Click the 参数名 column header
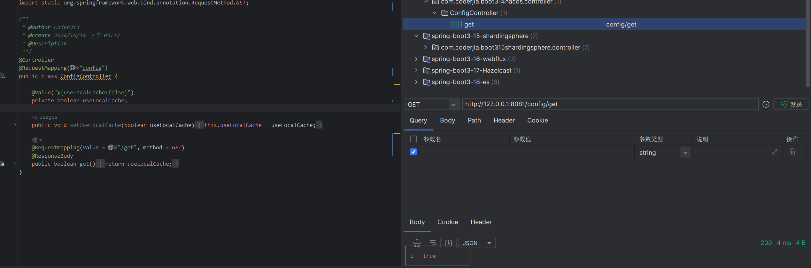811x268 pixels. (432, 139)
